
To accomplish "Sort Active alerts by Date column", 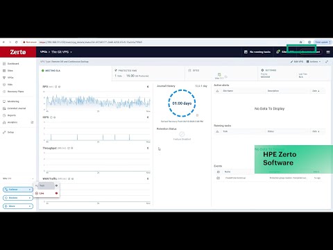I will click(x=316, y=91).
